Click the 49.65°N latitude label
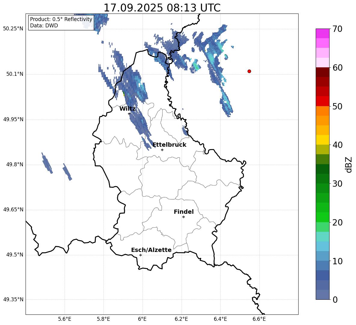The image size is (356, 325). point(13,210)
